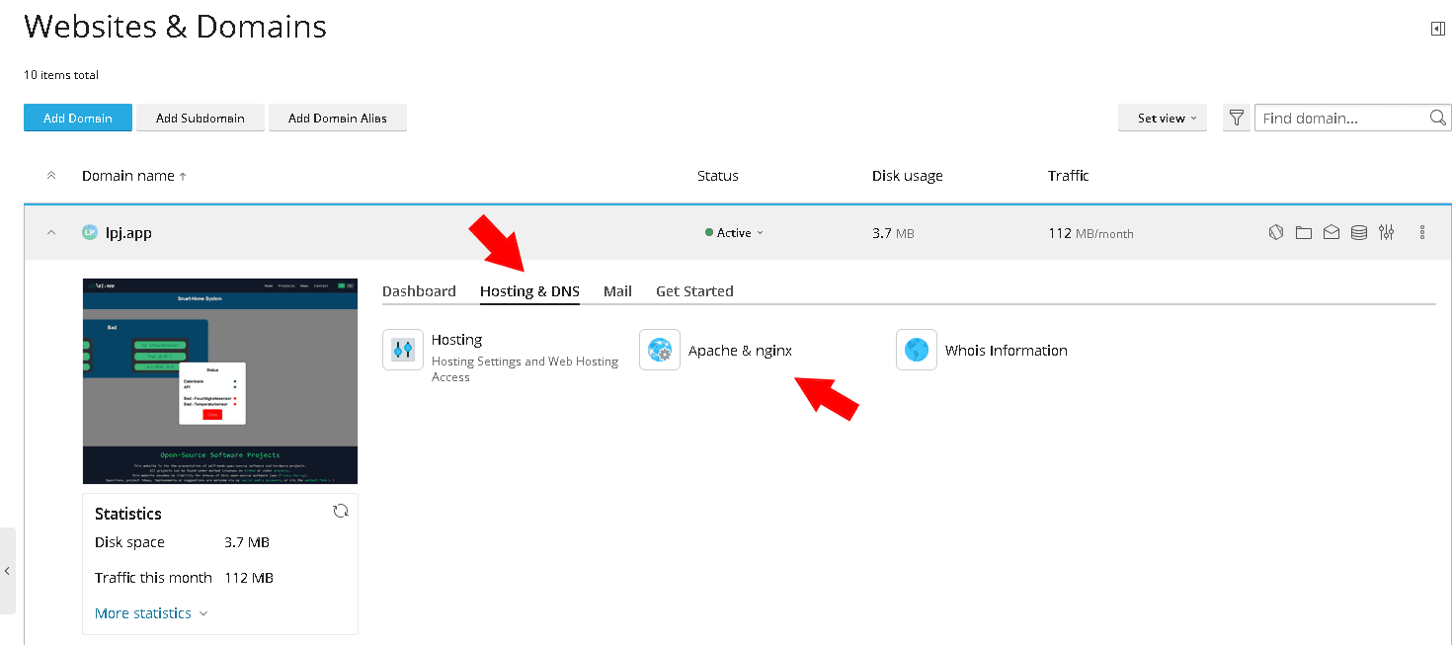Open the three-dot more actions menu
The image size is (1453, 645).
tap(1422, 233)
